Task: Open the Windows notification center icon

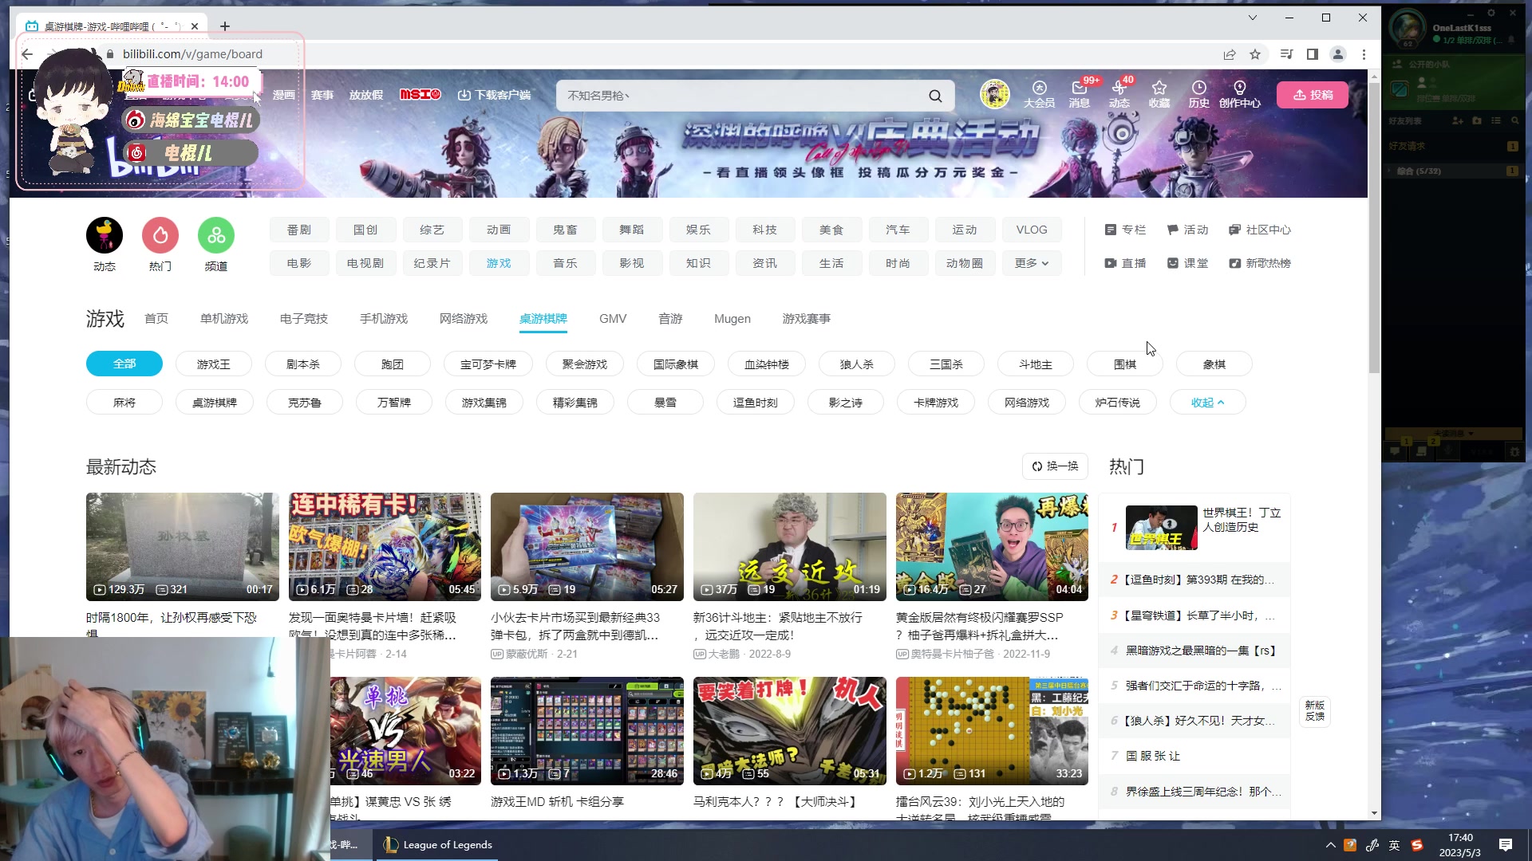Action: [1506, 845]
